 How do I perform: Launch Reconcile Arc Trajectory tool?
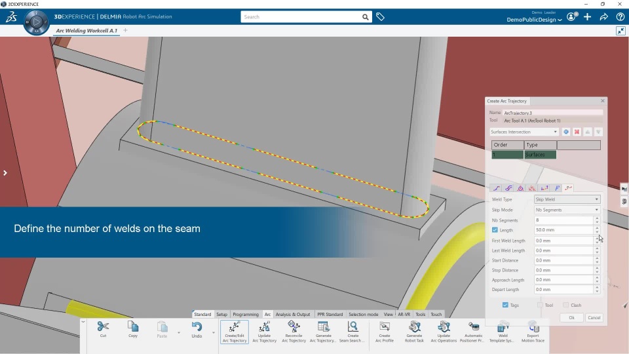tap(294, 332)
